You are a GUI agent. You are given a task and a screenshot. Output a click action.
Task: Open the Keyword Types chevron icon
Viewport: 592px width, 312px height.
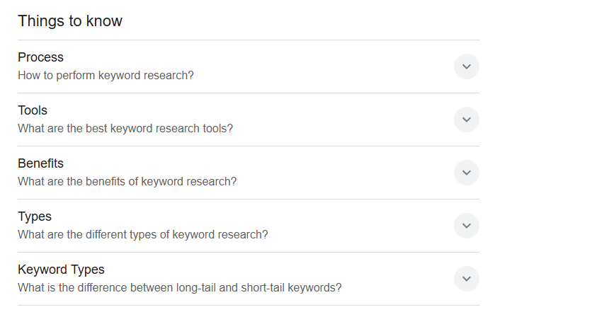click(466, 279)
